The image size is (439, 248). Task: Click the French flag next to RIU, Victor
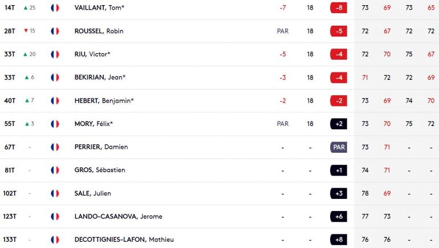click(55, 54)
